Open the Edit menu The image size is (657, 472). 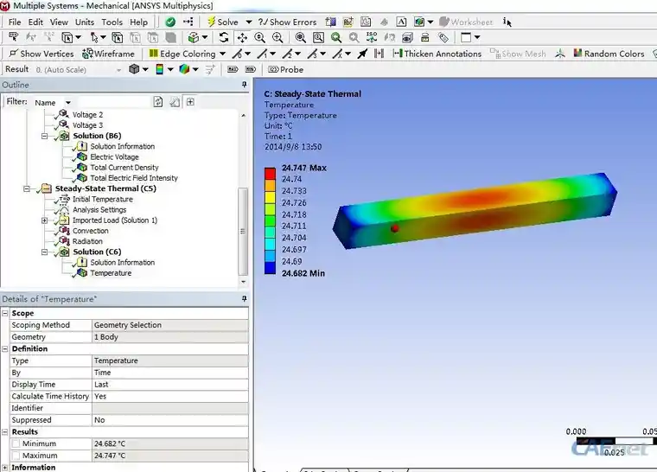(x=35, y=22)
